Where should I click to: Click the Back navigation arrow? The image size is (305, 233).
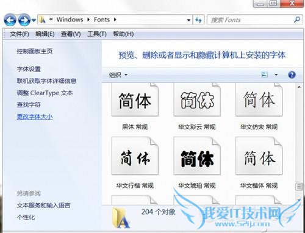(x=10, y=20)
